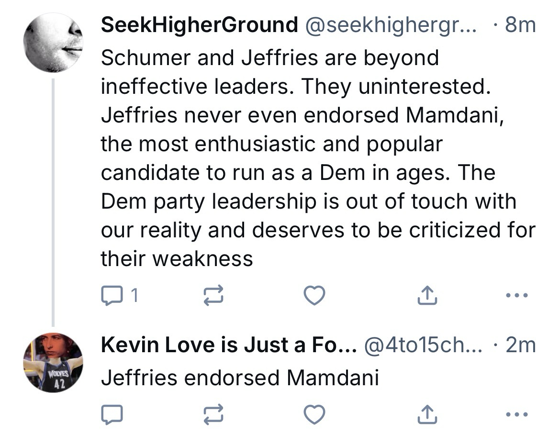560x446 pixels.
Task: Click the SeekHigherGround display name
Action: 199,25
